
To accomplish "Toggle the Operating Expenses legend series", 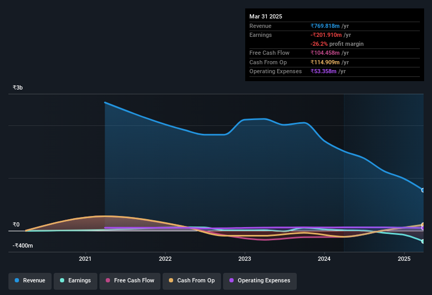I will [x=259, y=281].
